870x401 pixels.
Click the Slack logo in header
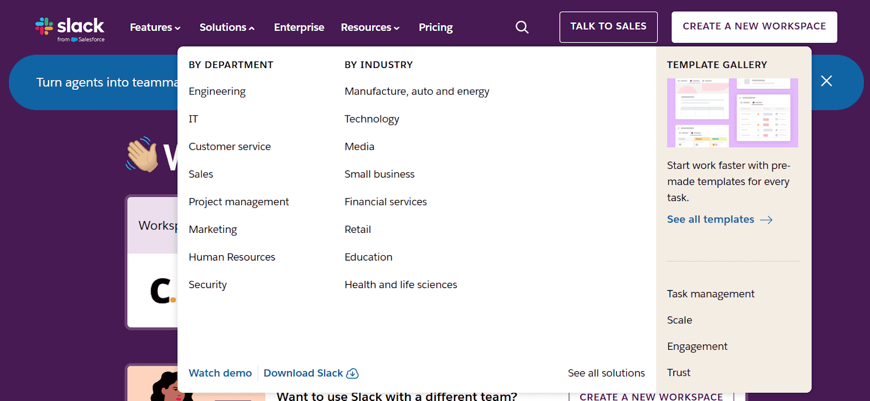70,28
